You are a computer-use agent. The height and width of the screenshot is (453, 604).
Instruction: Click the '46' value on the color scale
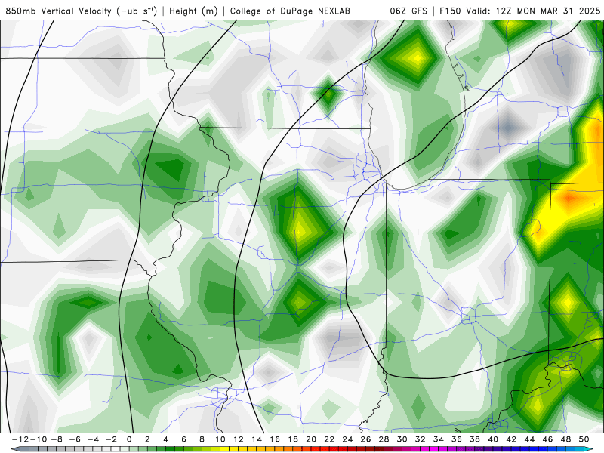(548, 439)
